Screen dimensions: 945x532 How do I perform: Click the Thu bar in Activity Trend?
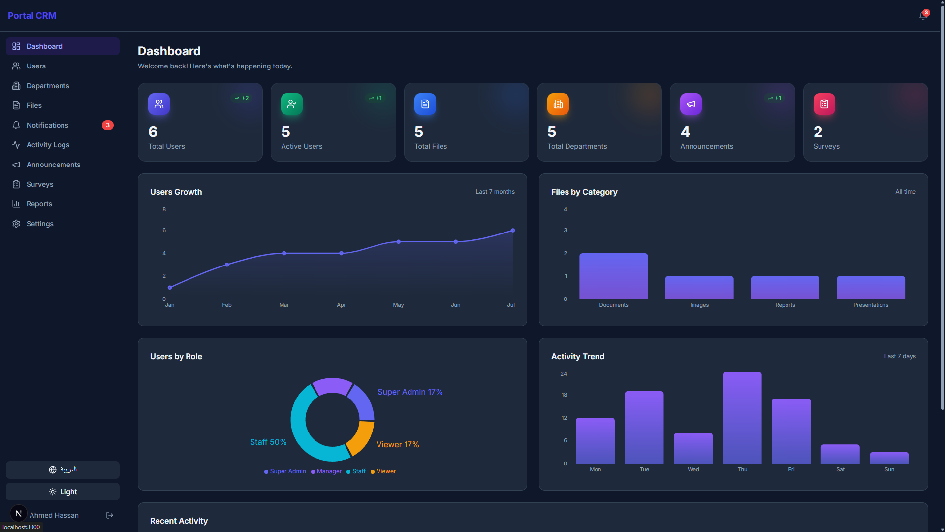pos(742,418)
